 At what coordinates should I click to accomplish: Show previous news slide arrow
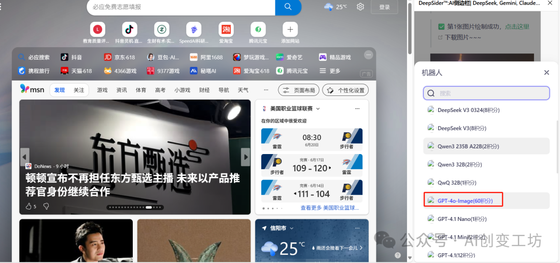(x=24, y=157)
